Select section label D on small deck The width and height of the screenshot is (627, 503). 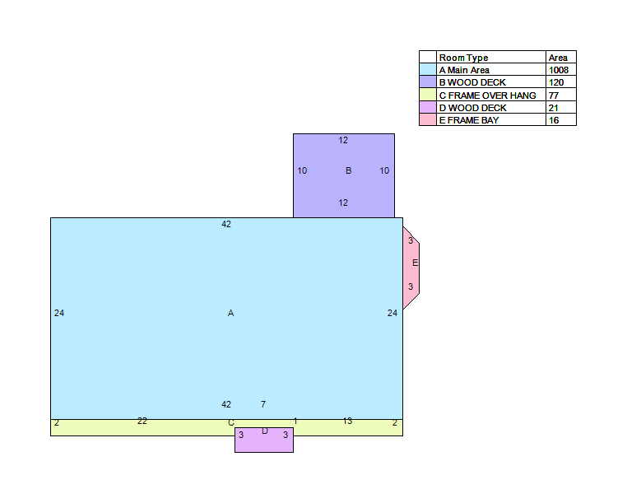pos(265,431)
